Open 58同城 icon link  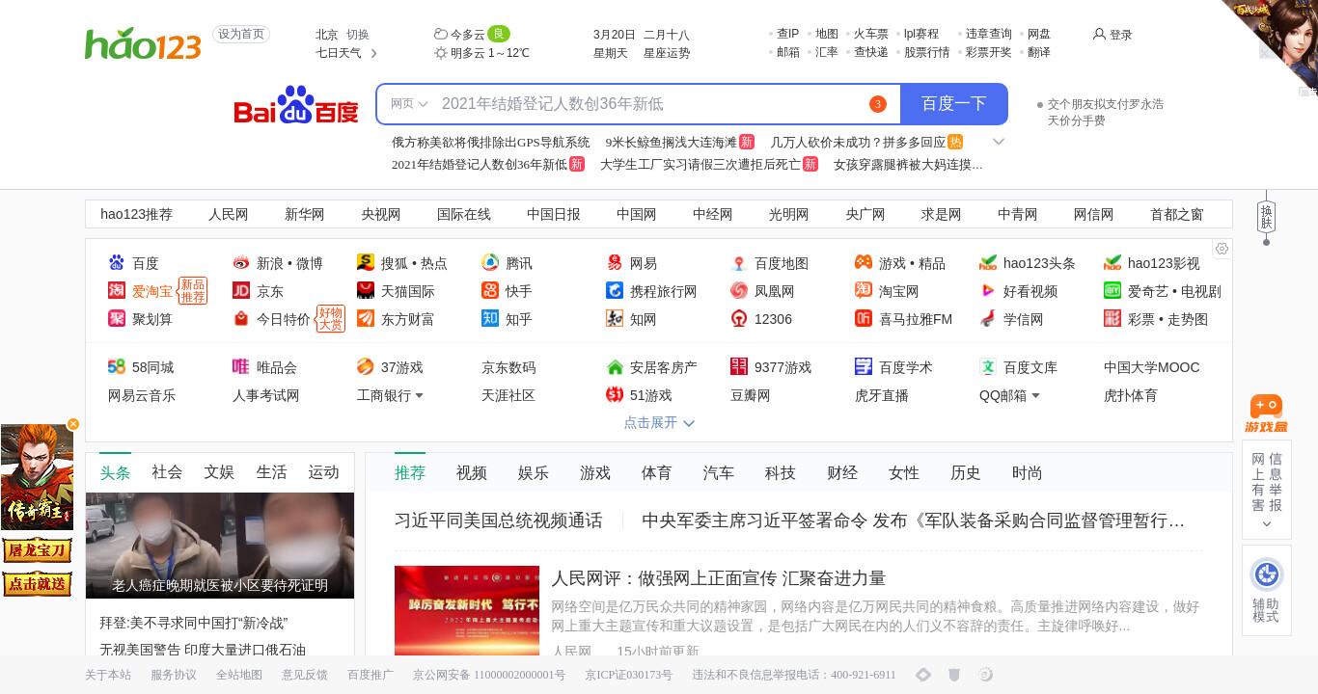117,367
